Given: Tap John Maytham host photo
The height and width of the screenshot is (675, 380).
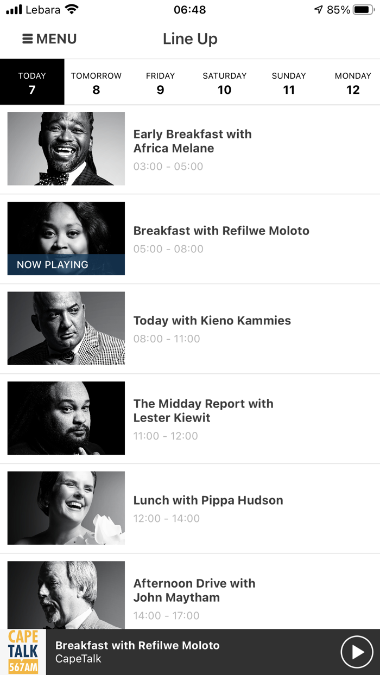Looking at the screenshot, I should click(x=66, y=595).
